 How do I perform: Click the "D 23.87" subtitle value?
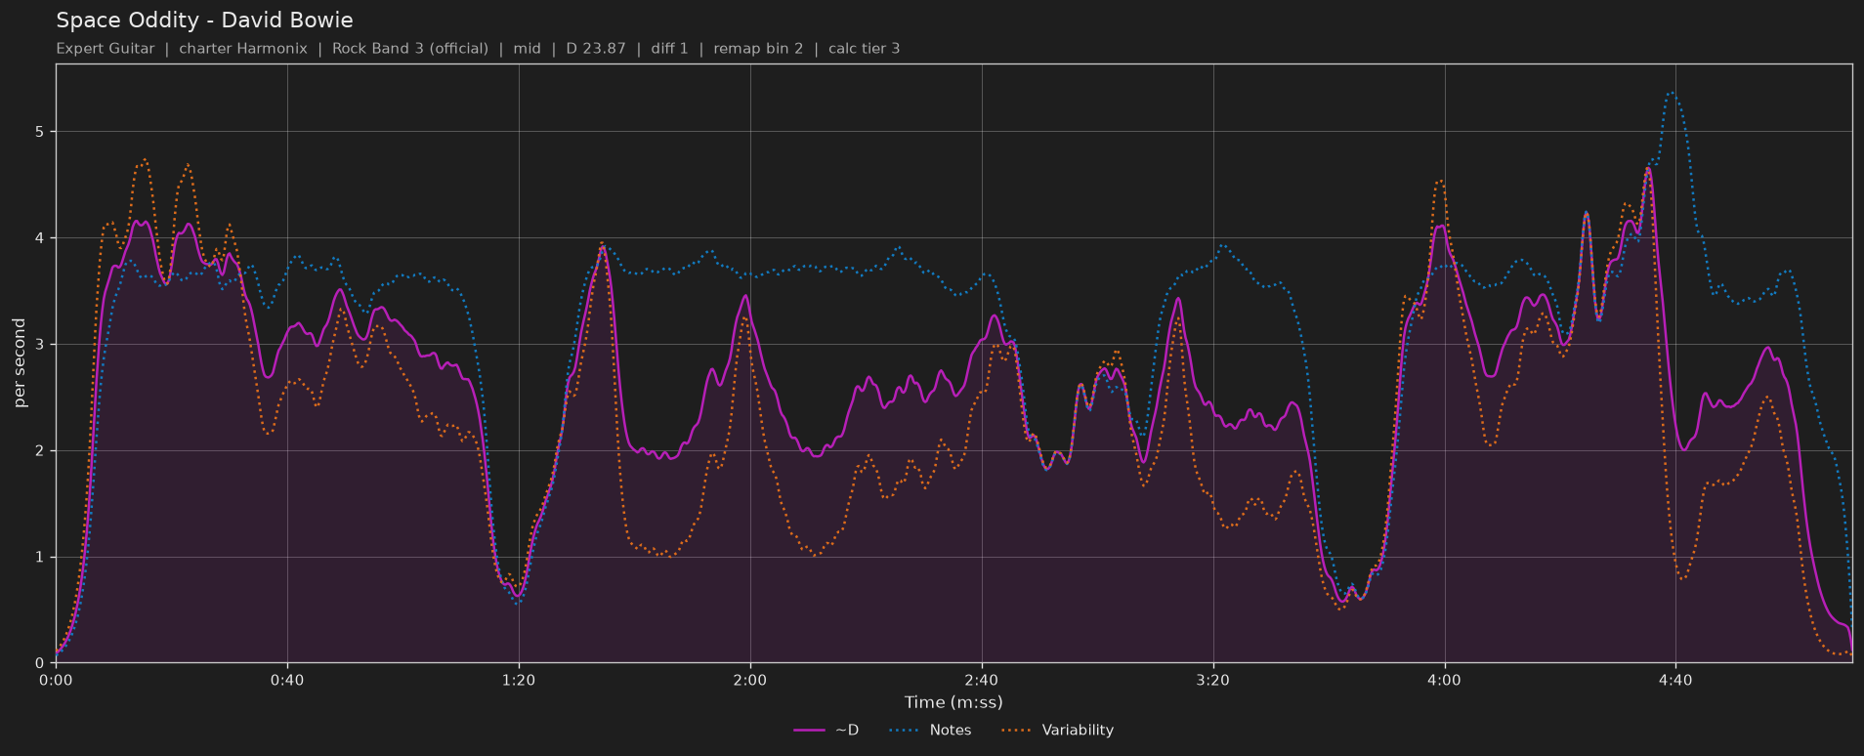[x=596, y=49]
